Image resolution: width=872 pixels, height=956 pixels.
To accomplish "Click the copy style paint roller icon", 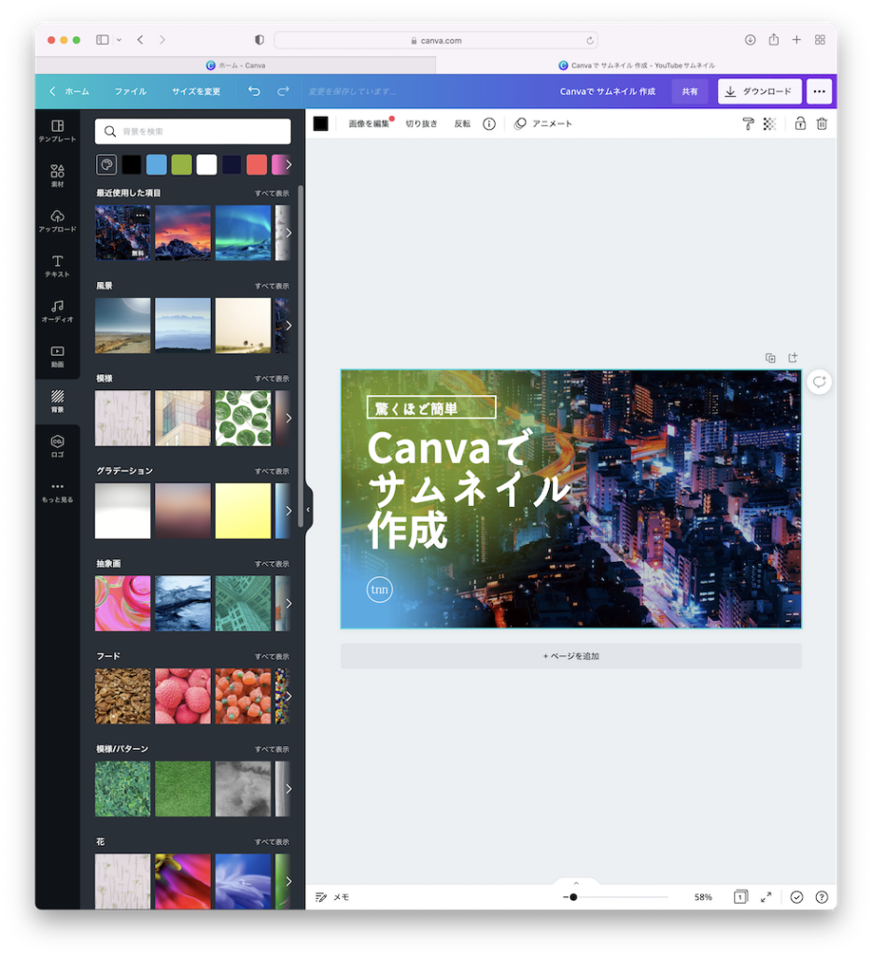I will (x=748, y=123).
